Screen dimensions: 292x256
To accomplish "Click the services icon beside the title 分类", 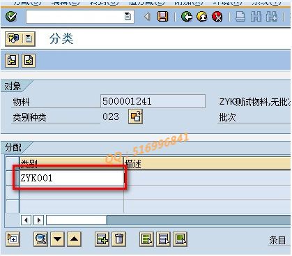I will [x=13, y=38].
